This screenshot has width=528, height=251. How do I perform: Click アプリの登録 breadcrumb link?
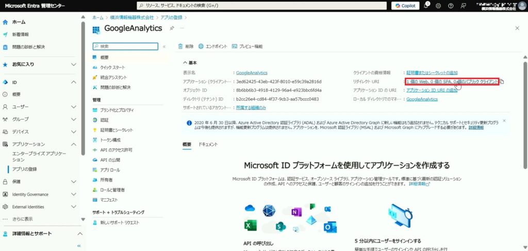tap(171, 18)
